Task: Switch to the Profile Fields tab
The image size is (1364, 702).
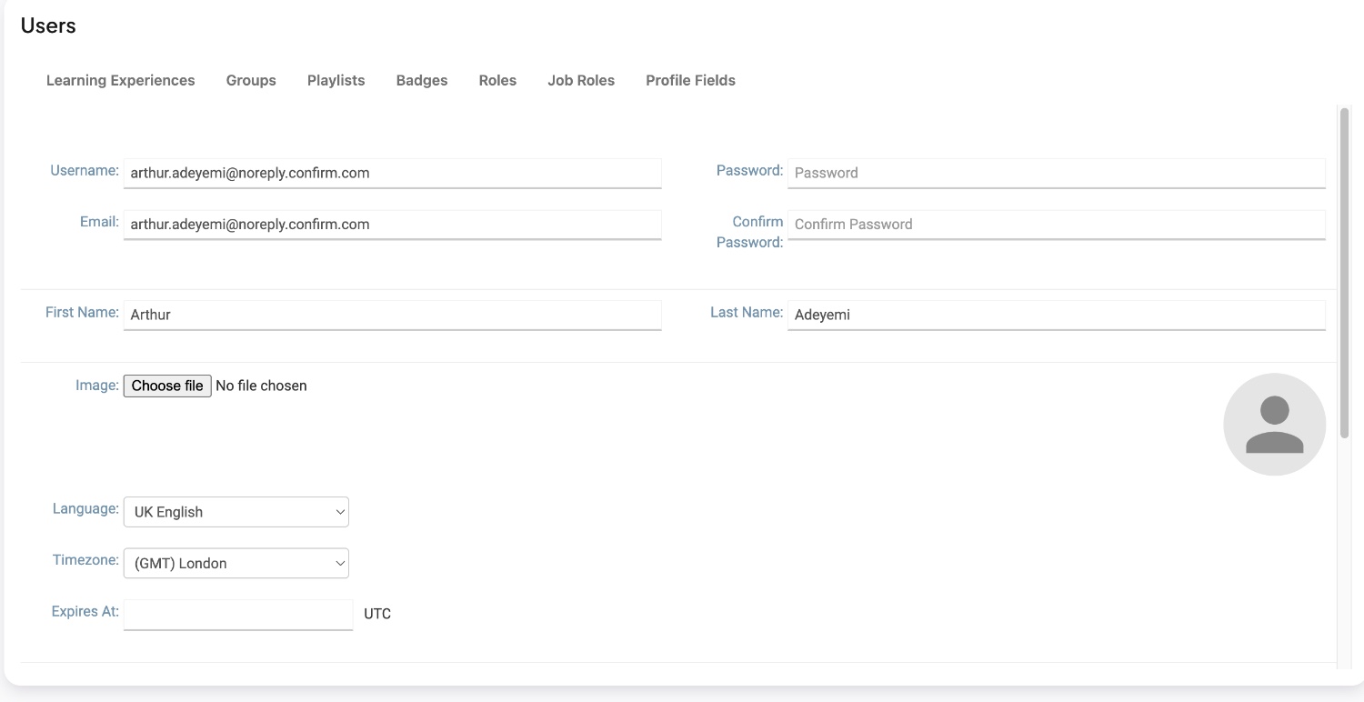Action: tap(690, 80)
